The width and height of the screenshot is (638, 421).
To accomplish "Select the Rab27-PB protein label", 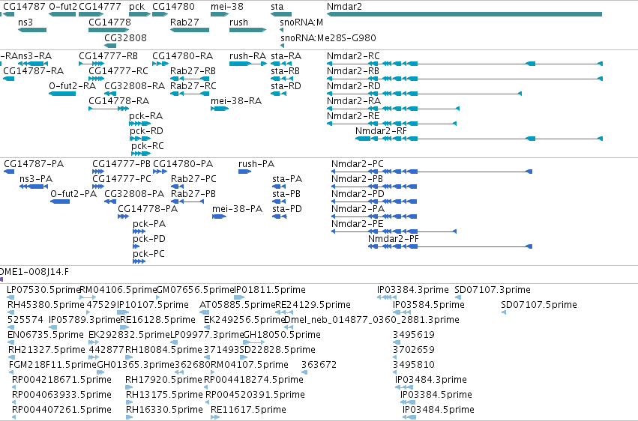I will (x=193, y=194).
